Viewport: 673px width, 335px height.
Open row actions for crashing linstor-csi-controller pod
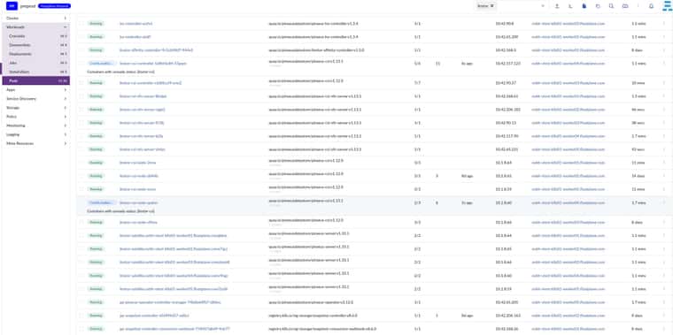coord(663,64)
